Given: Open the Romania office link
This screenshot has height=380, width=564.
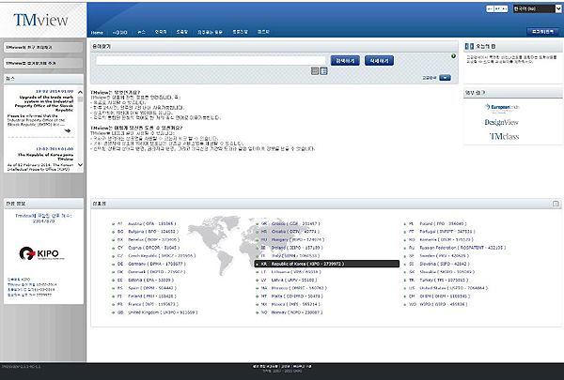Looking at the screenshot, I should tap(446, 239).
